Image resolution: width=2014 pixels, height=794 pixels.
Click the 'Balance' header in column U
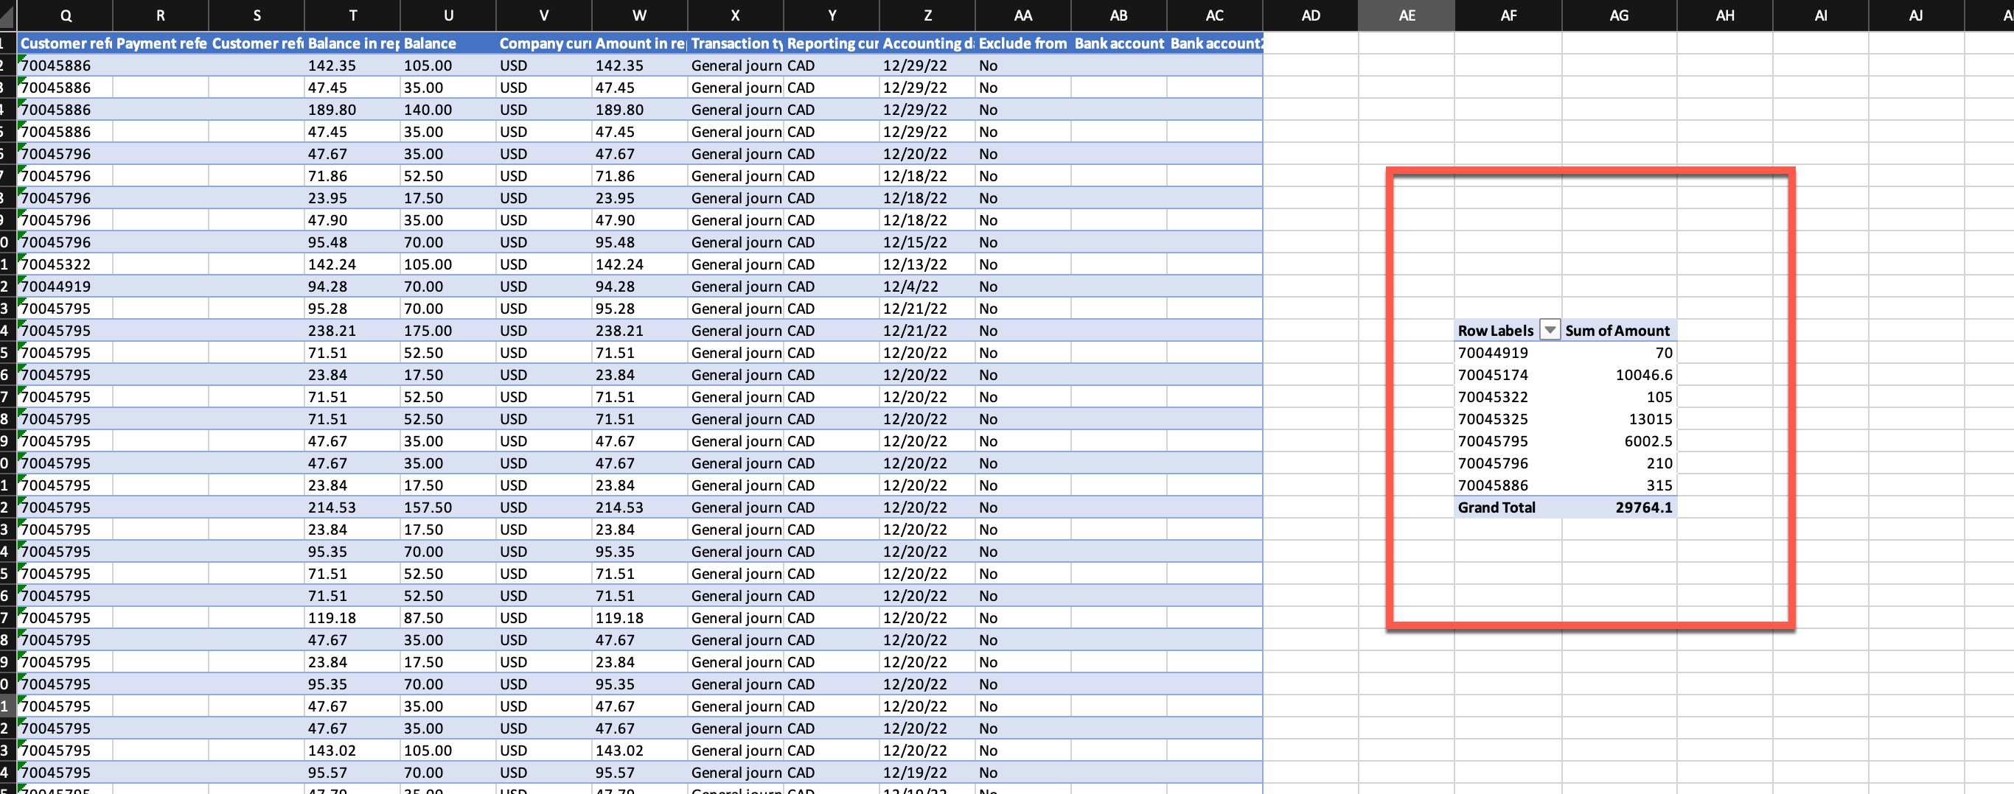[448, 43]
